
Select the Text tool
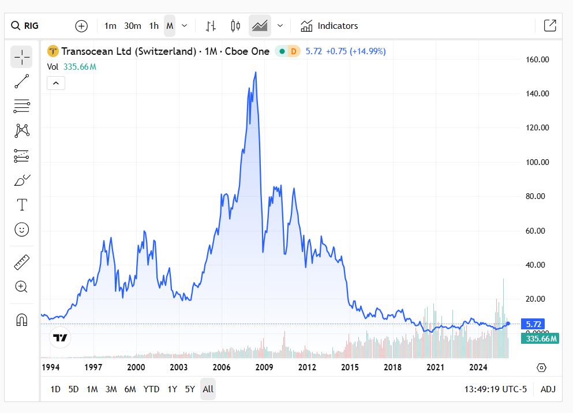pos(21,205)
